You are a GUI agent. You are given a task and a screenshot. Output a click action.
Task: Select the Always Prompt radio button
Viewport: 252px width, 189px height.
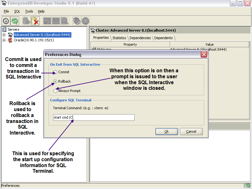point(55,91)
